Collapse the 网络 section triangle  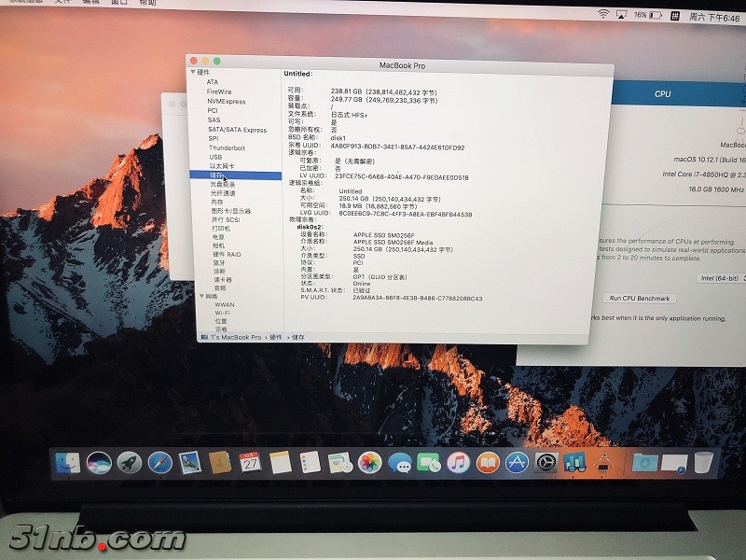201,296
